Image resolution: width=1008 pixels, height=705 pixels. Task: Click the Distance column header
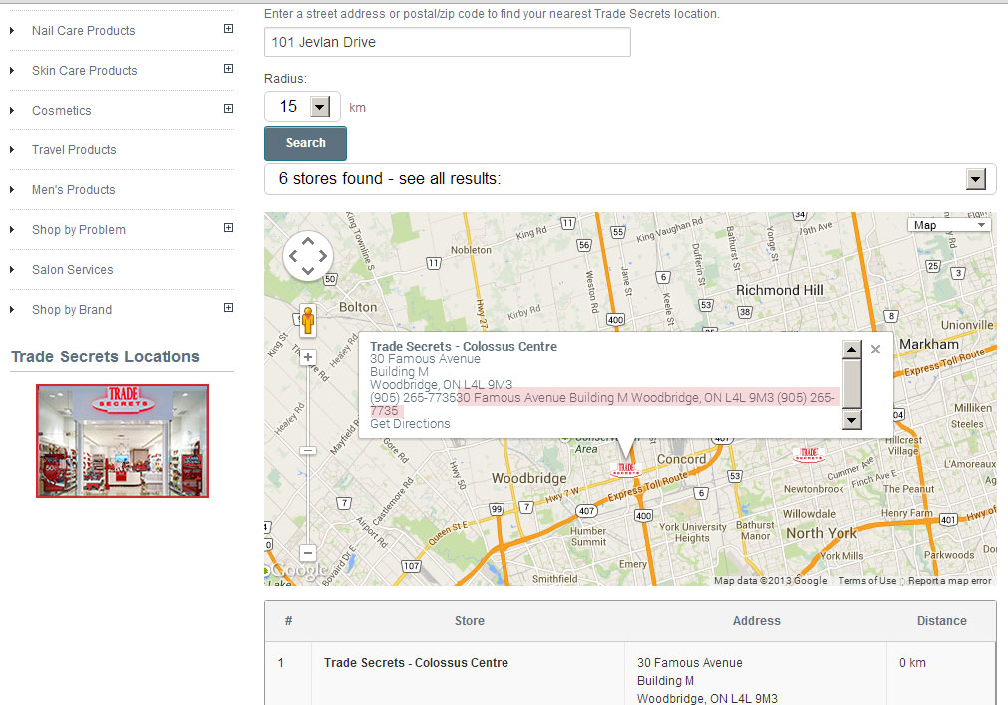point(942,621)
